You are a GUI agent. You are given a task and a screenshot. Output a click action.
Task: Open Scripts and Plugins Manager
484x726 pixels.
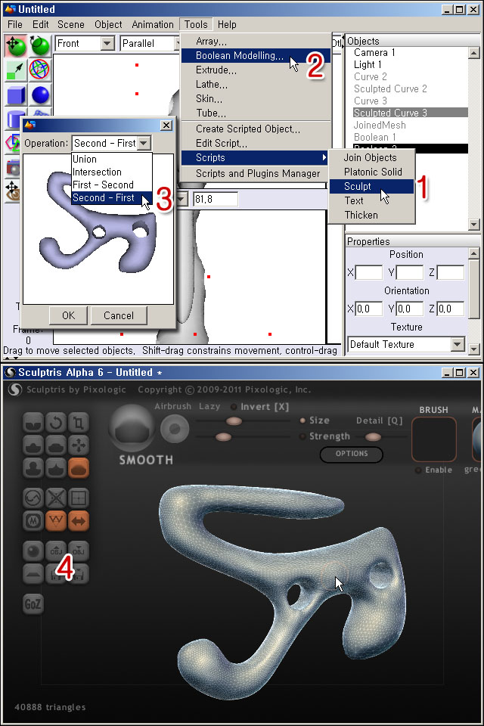pyautogui.click(x=256, y=174)
